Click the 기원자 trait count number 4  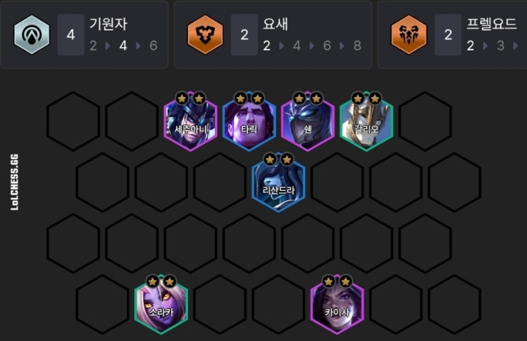tap(71, 35)
